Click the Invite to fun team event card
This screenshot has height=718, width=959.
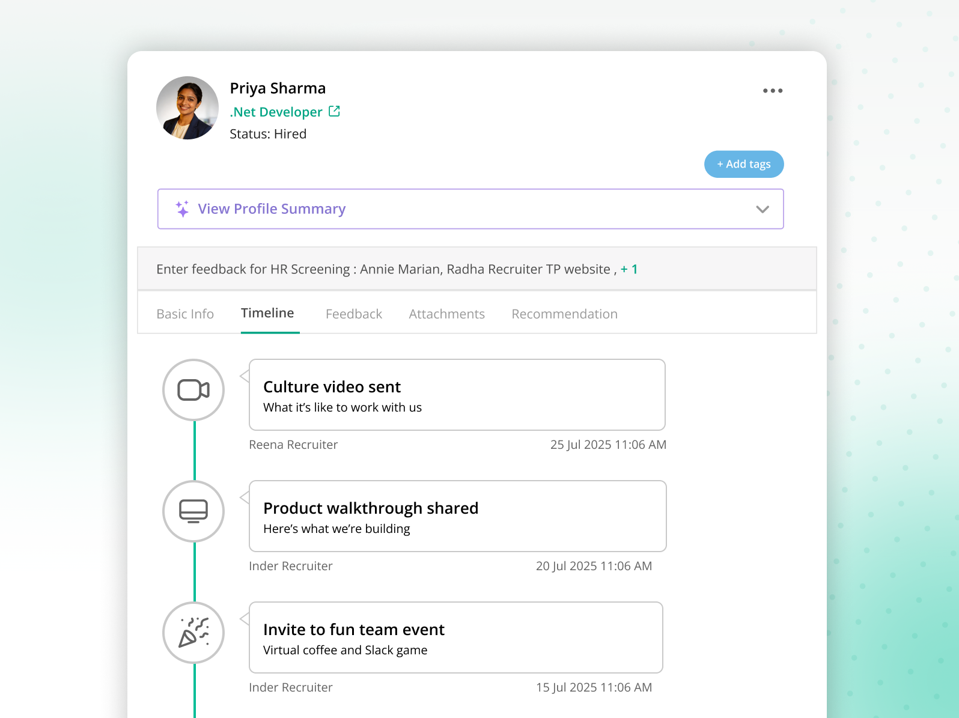455,637
